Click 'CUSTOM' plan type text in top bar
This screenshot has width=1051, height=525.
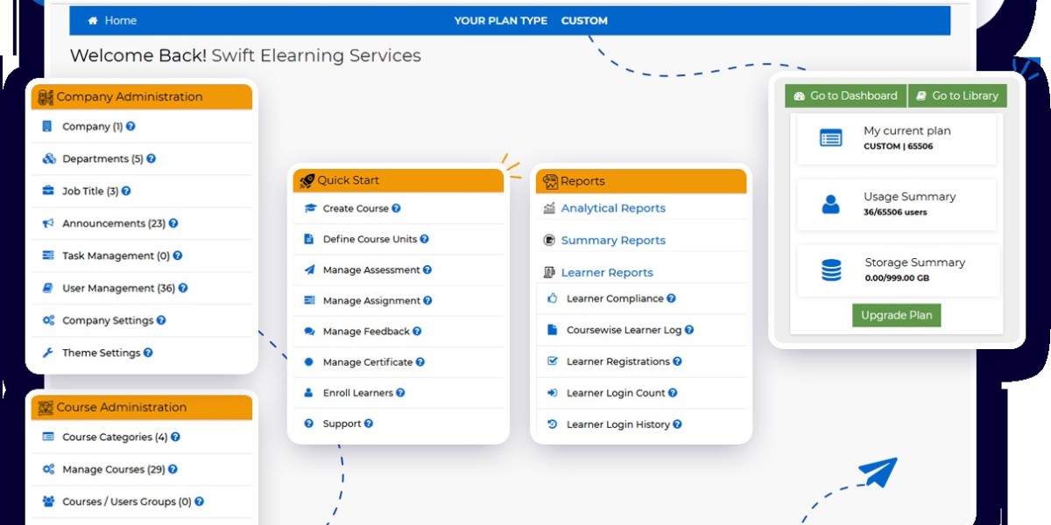click(x=584, y=20)
